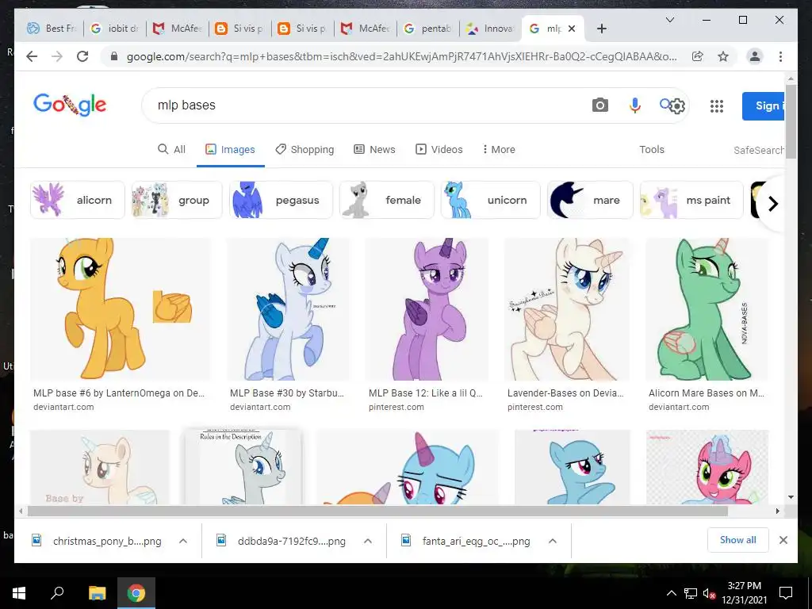This screenshot has width=812, height=609.
Task: Click Chrome icon in taskbar
Action: [x=136, y=593]
